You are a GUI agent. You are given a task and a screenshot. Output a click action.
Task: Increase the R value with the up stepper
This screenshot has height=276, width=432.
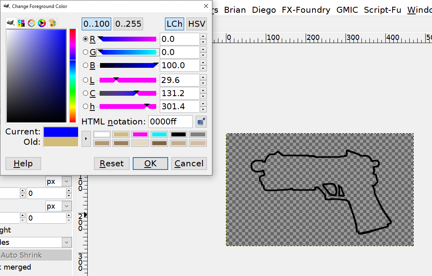[203, 36]
